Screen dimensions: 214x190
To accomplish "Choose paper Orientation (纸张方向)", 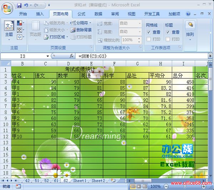I will pos(56,23).
